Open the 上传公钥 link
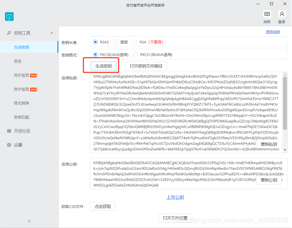 click(x=175, y=197)
